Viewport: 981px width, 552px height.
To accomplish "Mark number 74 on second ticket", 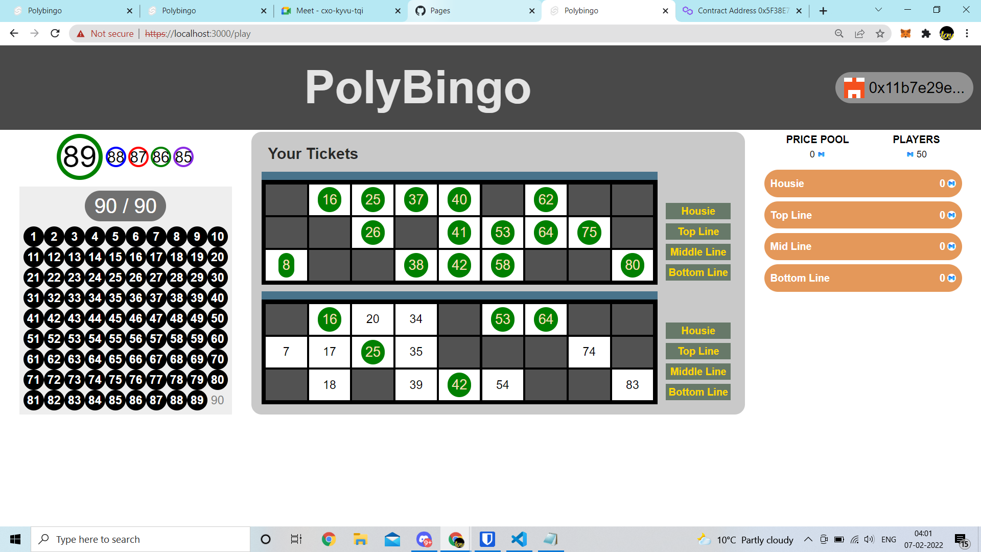I will tap(589, 352).
